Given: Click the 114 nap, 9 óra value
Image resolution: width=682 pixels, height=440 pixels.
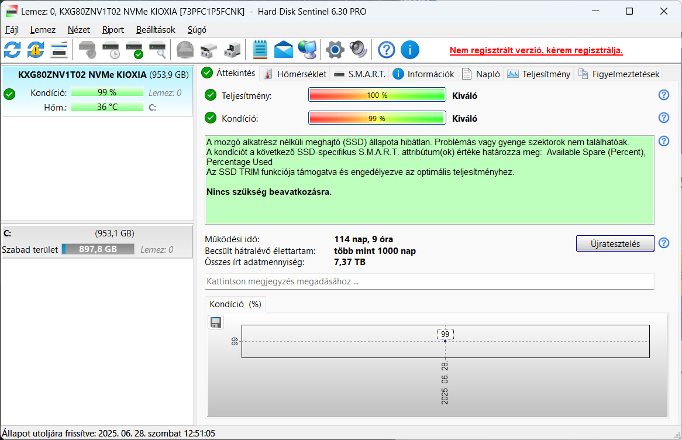Looking at the screenshot, I should click(364, 239).
